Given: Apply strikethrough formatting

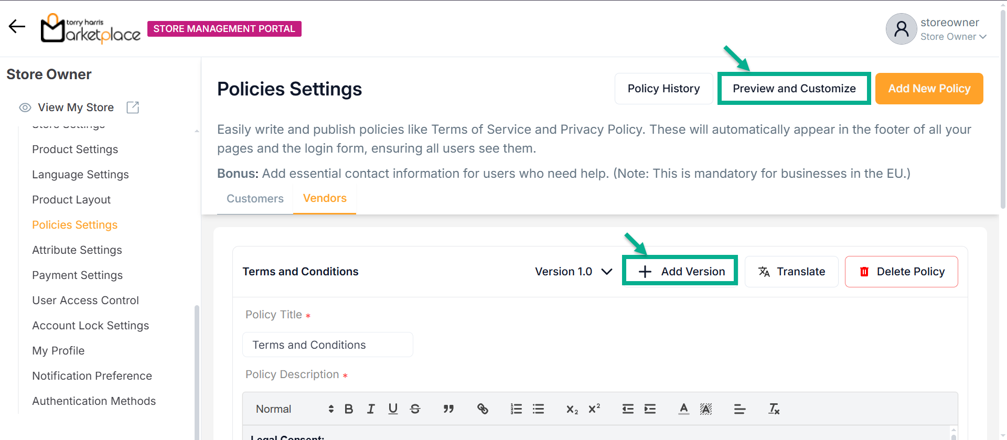Looking at the screenshot, I should click(x=415, y=409).
